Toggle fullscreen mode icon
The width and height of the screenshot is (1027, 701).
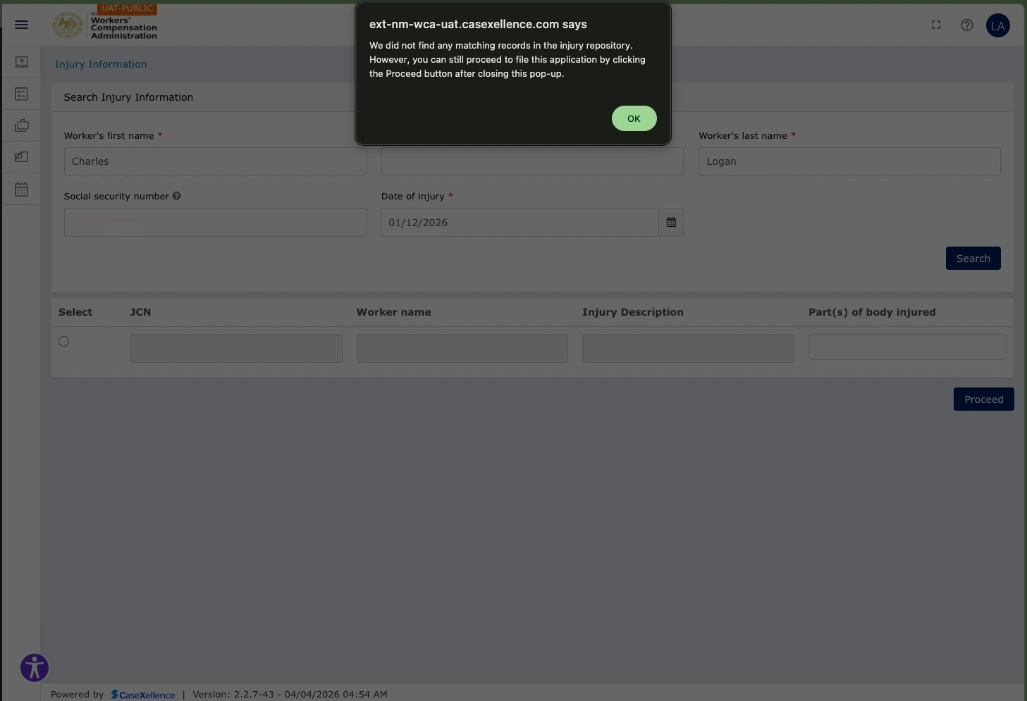[x=936, y=25]
